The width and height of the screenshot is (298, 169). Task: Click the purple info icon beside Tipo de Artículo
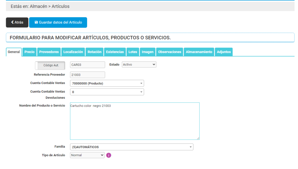coord(109,155)
